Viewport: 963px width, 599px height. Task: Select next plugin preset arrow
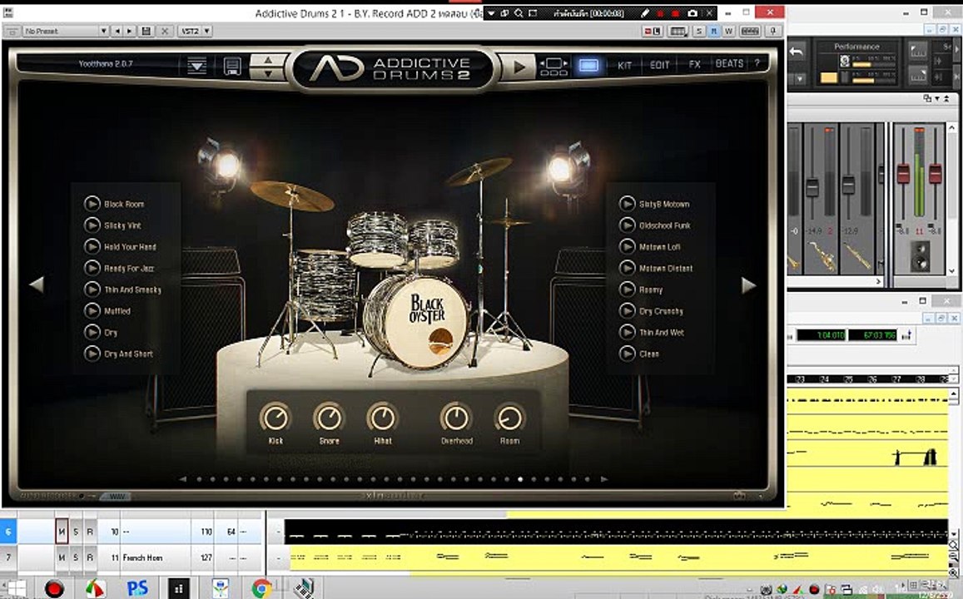[129, 31]
